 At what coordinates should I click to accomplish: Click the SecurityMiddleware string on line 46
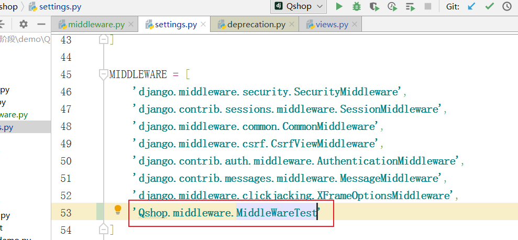point(267,92)
